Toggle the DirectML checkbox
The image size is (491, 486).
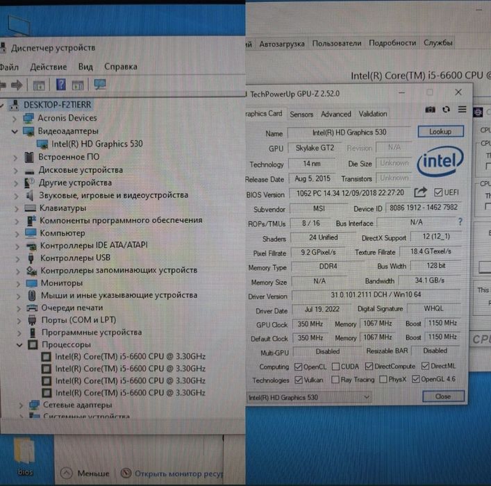tap(425, 366)
